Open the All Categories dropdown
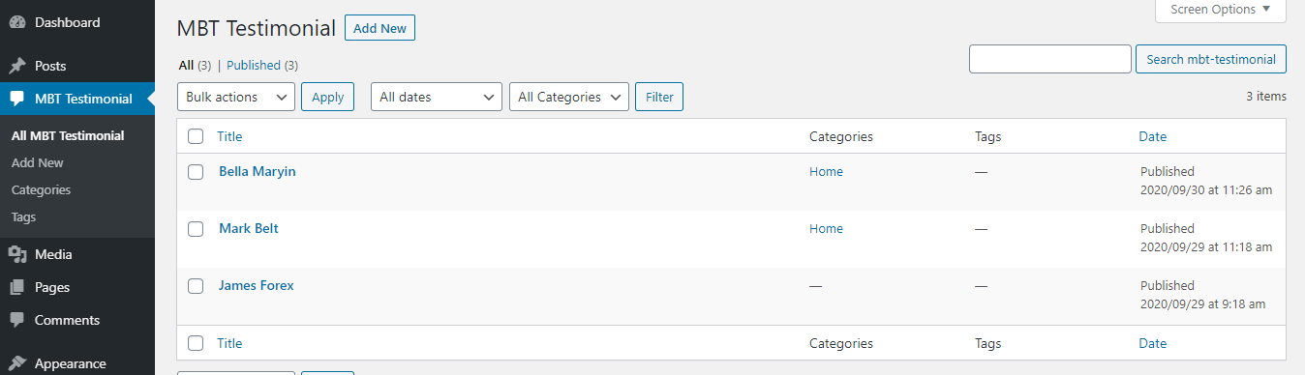This screenshot has width=1305, height=375. coord(569,97)
